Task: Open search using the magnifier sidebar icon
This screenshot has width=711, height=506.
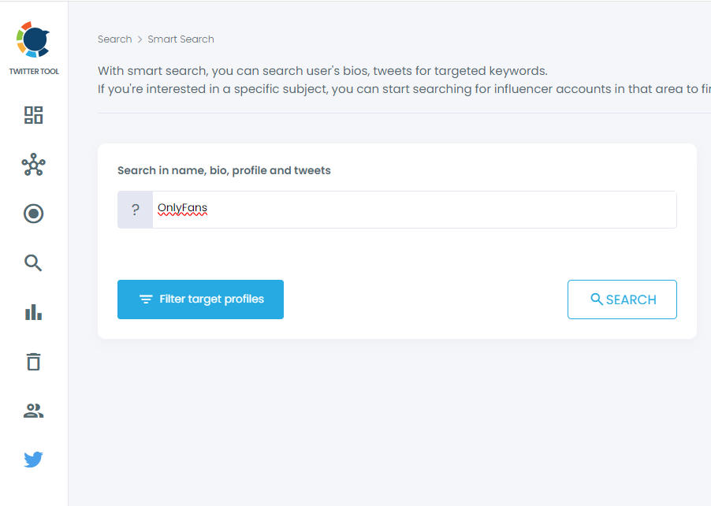Action: 33,262
